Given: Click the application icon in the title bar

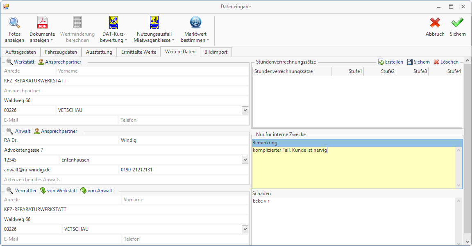Looking at the screenshot, I should (x=6, y=6).
